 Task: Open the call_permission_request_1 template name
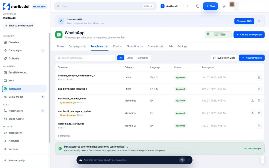click(x=73, y=89)
